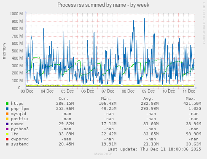This screenshot has height=159, width=207.
Task: Click named maximum value 33.94M
Action: [194, 124]
